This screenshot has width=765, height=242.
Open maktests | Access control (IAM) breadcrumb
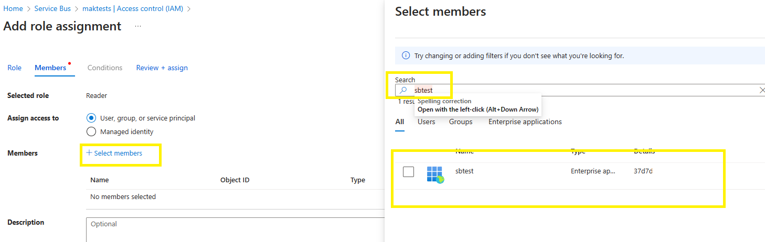[x=133, y=8]
